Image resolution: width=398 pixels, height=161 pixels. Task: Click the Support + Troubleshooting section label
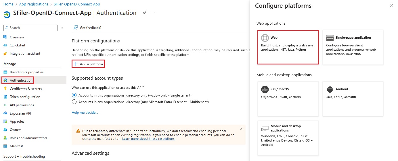pyautogui.click(x=24, y=156)
